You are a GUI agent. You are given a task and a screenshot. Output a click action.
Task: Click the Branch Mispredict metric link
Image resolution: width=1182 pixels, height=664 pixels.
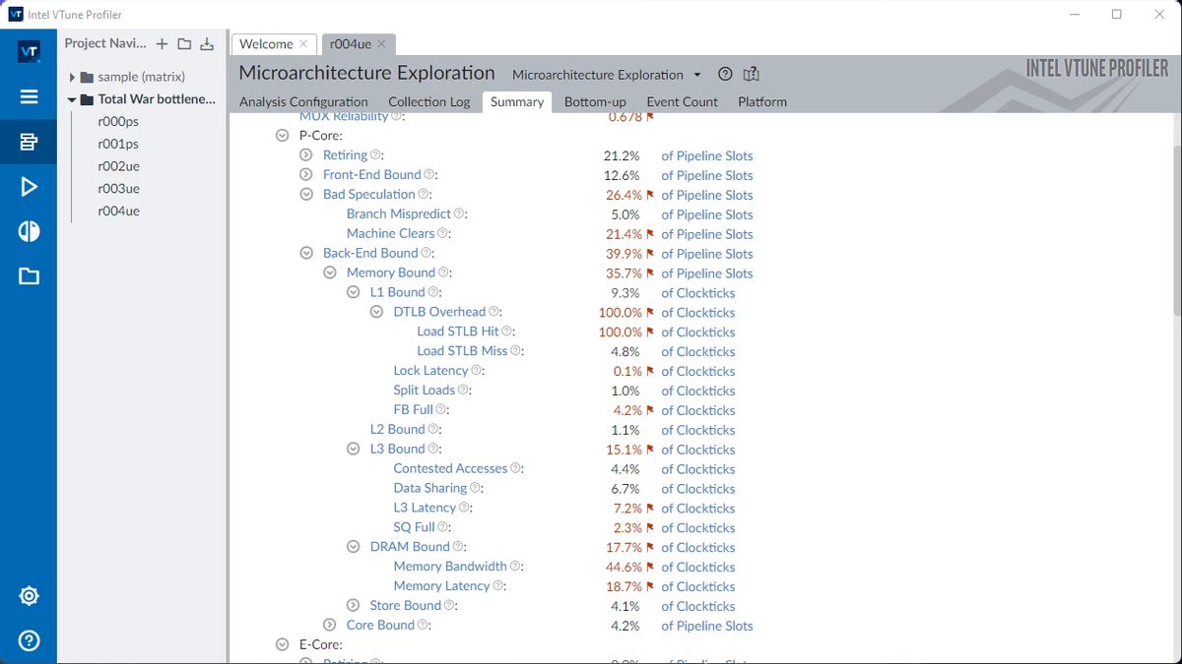399,214
